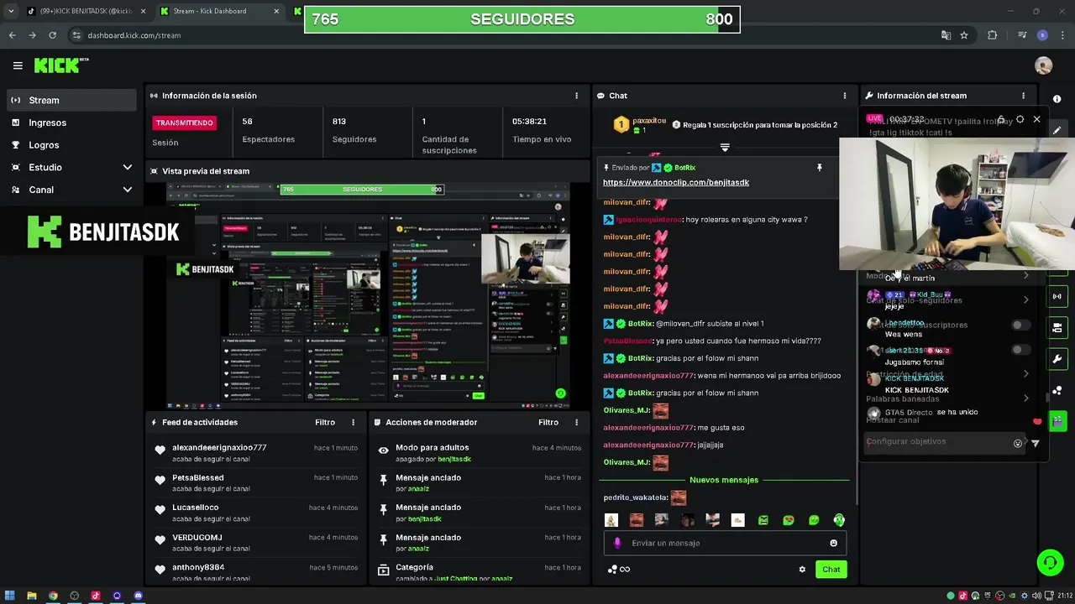
Task: Close the floating live player overlay
Action: [x=1036, y=119]
